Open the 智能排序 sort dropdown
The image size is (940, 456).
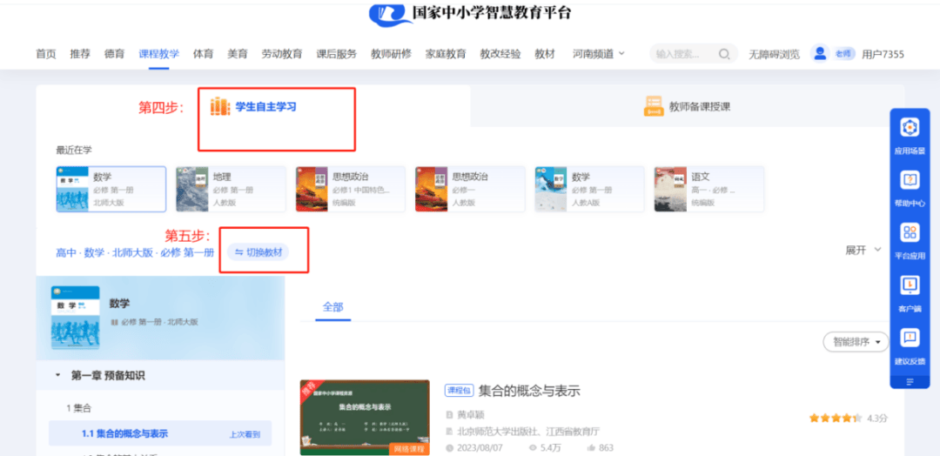click(x=856, y=342)
